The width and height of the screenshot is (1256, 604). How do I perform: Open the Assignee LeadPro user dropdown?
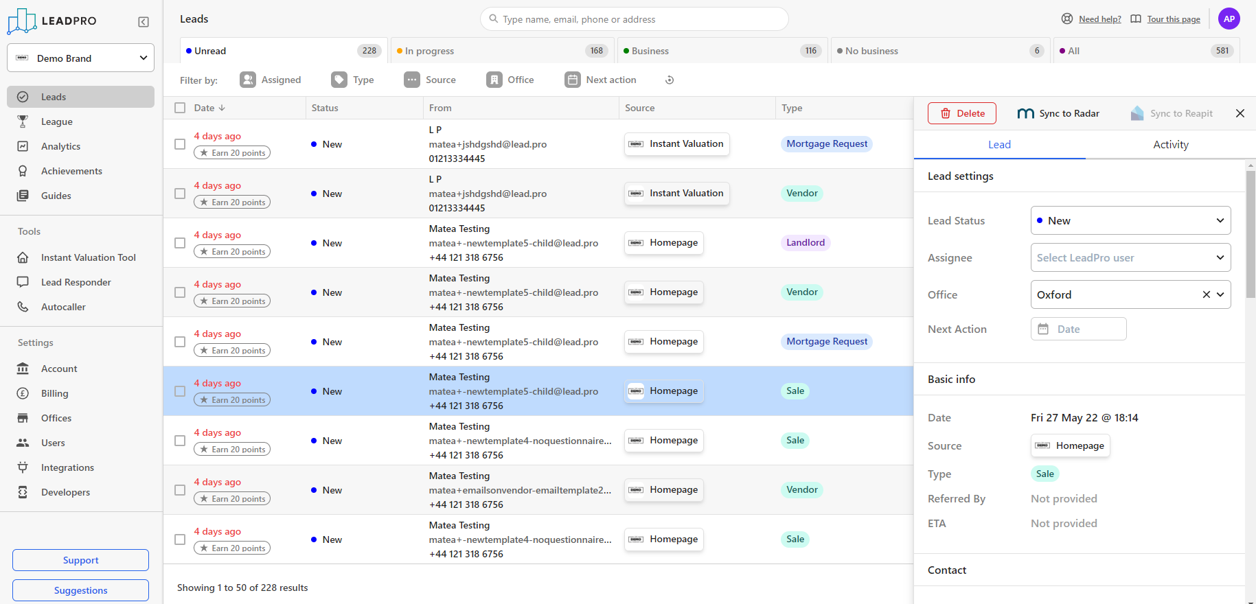click(1130, 258)
